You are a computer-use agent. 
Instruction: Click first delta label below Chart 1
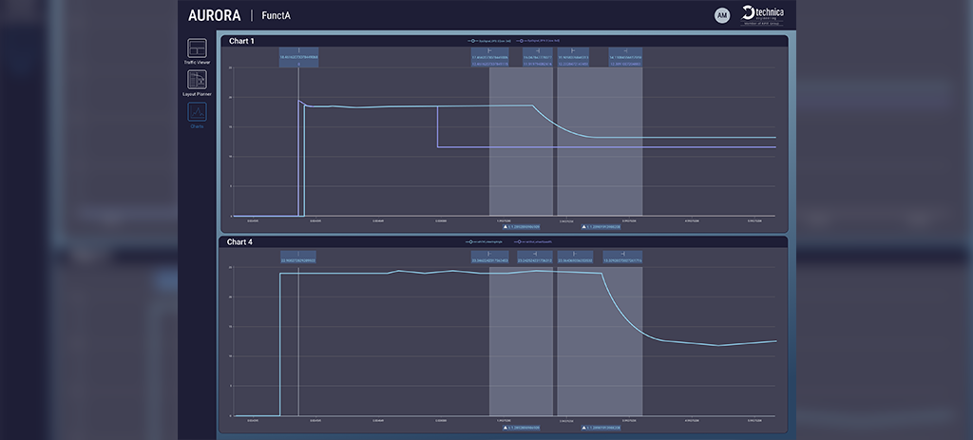[524, 227]
